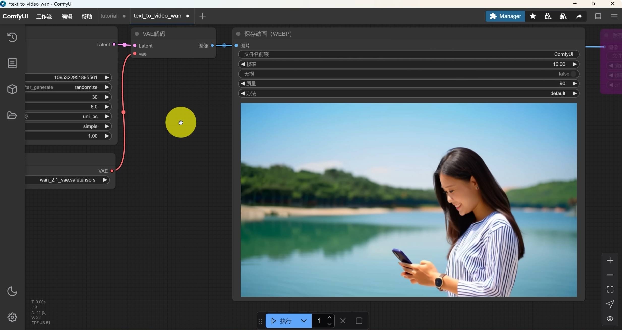
Task: Toggle dark theme moon icon
Action: (12, 291)
